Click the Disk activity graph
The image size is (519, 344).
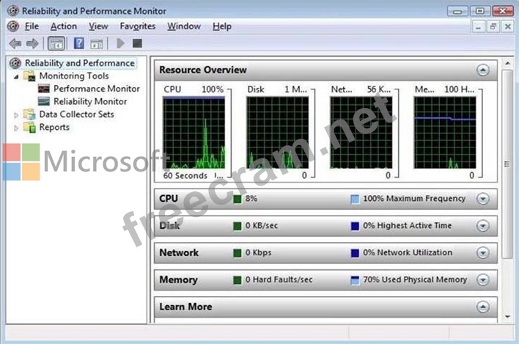(x=277, y=133)
